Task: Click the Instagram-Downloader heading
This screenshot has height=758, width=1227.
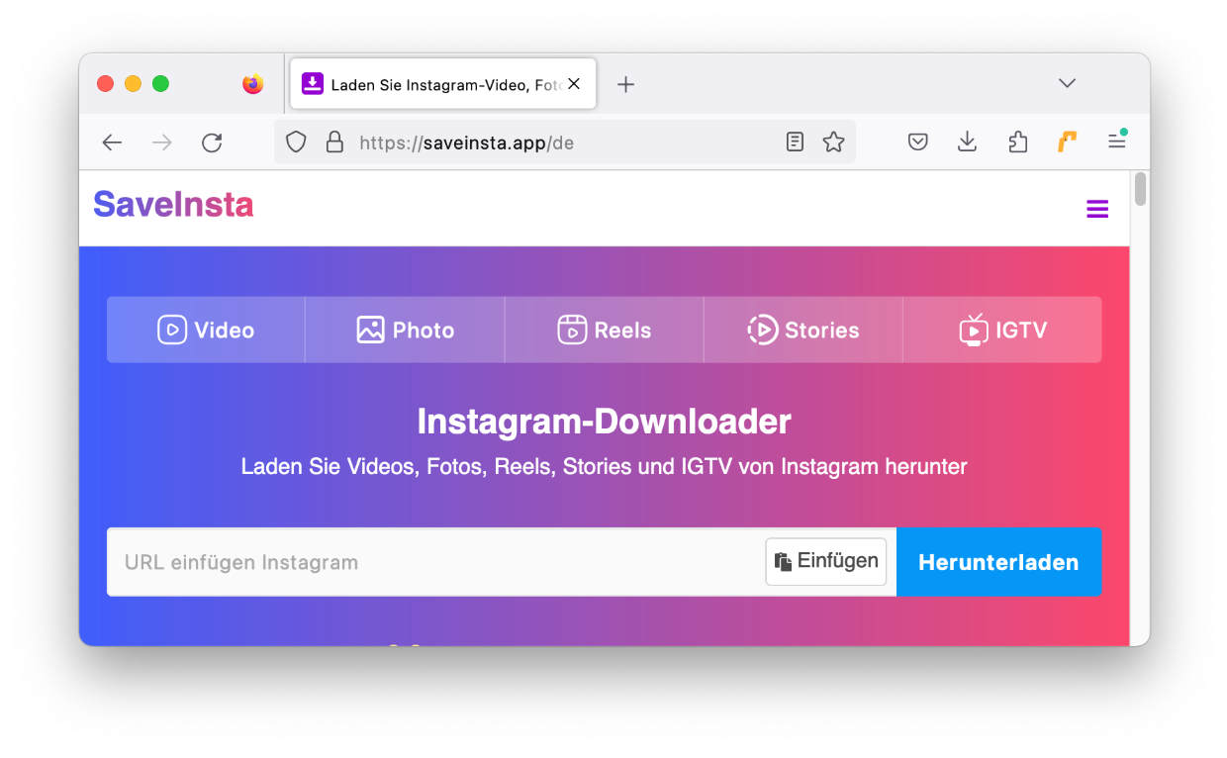Action: coord(604,422)
